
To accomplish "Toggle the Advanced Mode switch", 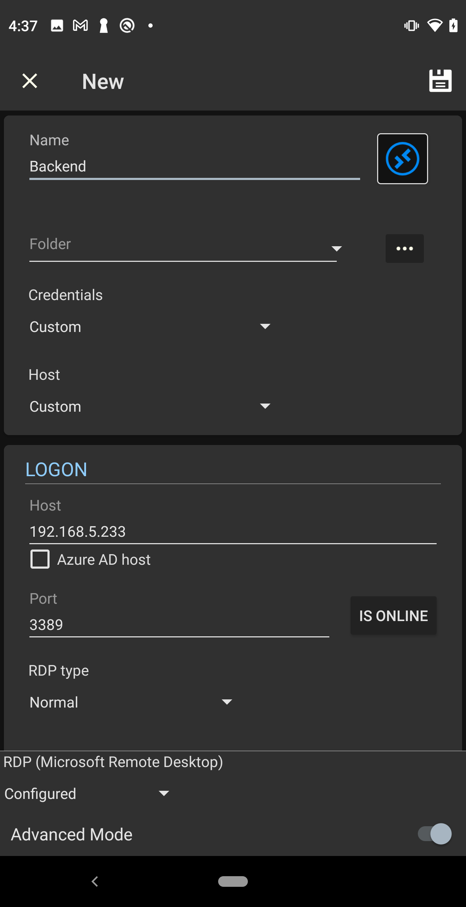I will click(x=434, y=834).
